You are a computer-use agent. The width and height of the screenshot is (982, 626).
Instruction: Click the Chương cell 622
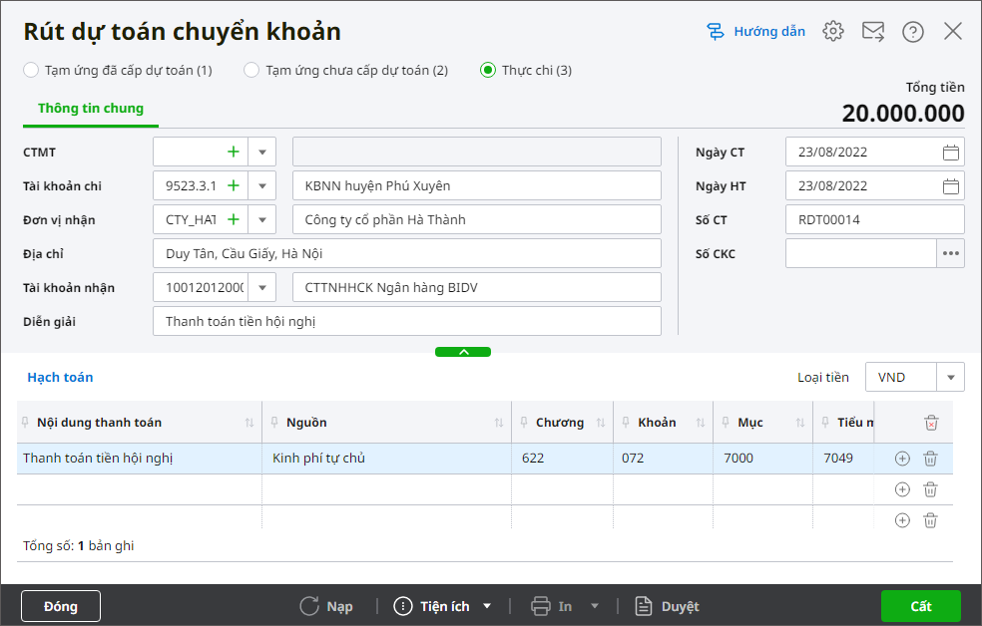563,459
